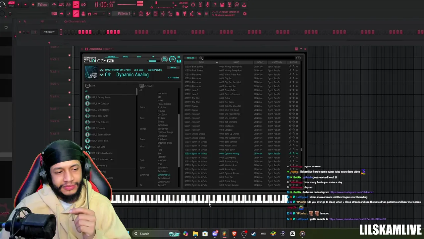The height and width of the screenshot is (239, 424).
Task: Open render export audio icon
Action: [230, 5]
